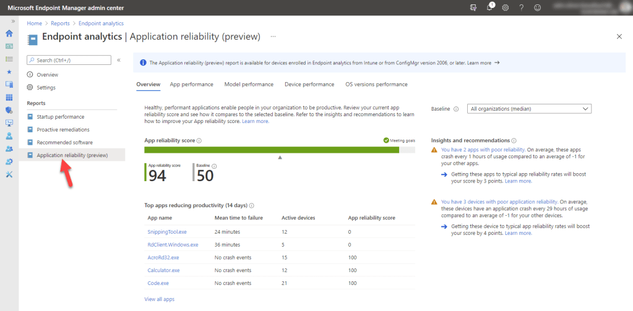Open 'You have 2 apps with poor reliability' link
Viewport: 633px width, 311px height.
click(483, 149)
